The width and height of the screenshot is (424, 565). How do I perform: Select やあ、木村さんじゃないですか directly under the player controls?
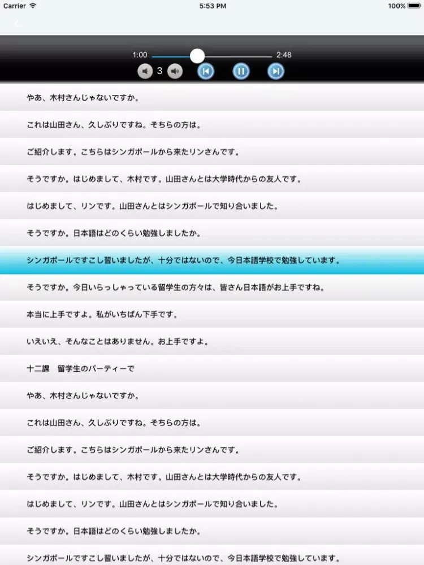point(212,97)
